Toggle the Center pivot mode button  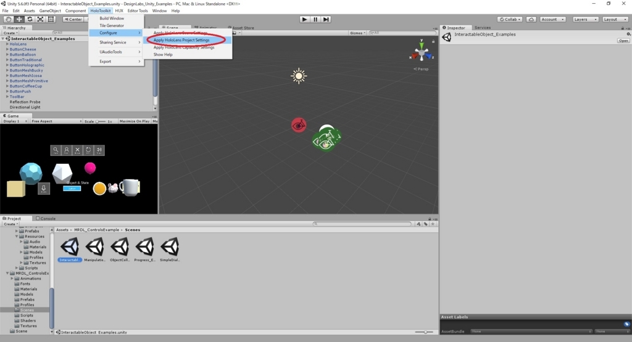(73, 19)
